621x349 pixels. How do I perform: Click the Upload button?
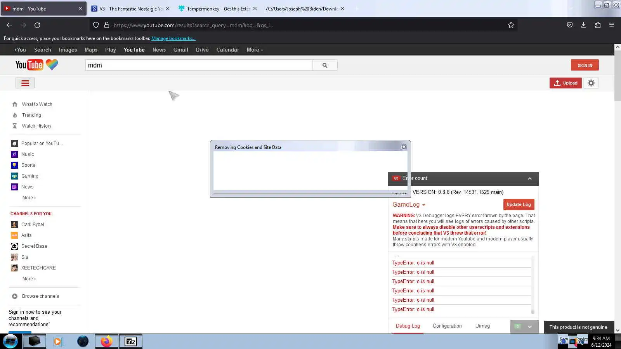[x=565, y=83]
